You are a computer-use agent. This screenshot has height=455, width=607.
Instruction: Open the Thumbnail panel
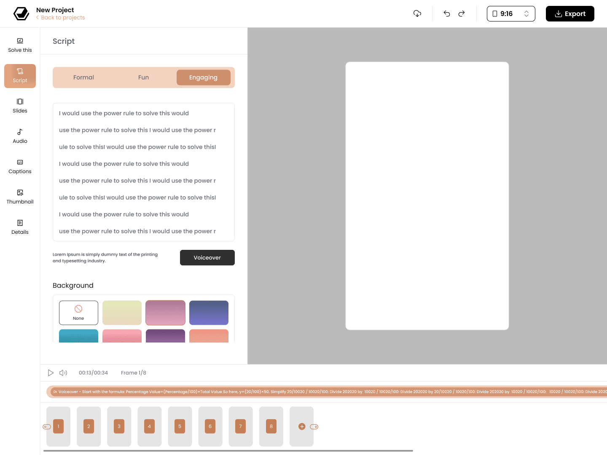pyautogui.click(x=20, y=197)
